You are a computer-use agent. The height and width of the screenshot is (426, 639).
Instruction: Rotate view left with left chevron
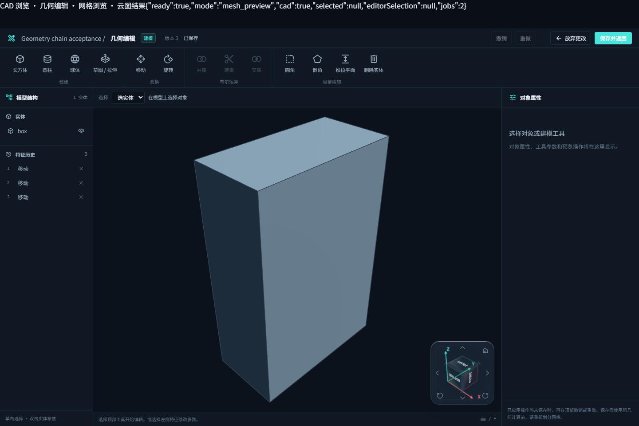(437, 373)
